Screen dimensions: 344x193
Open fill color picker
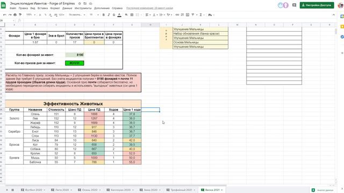click(126, 15)
